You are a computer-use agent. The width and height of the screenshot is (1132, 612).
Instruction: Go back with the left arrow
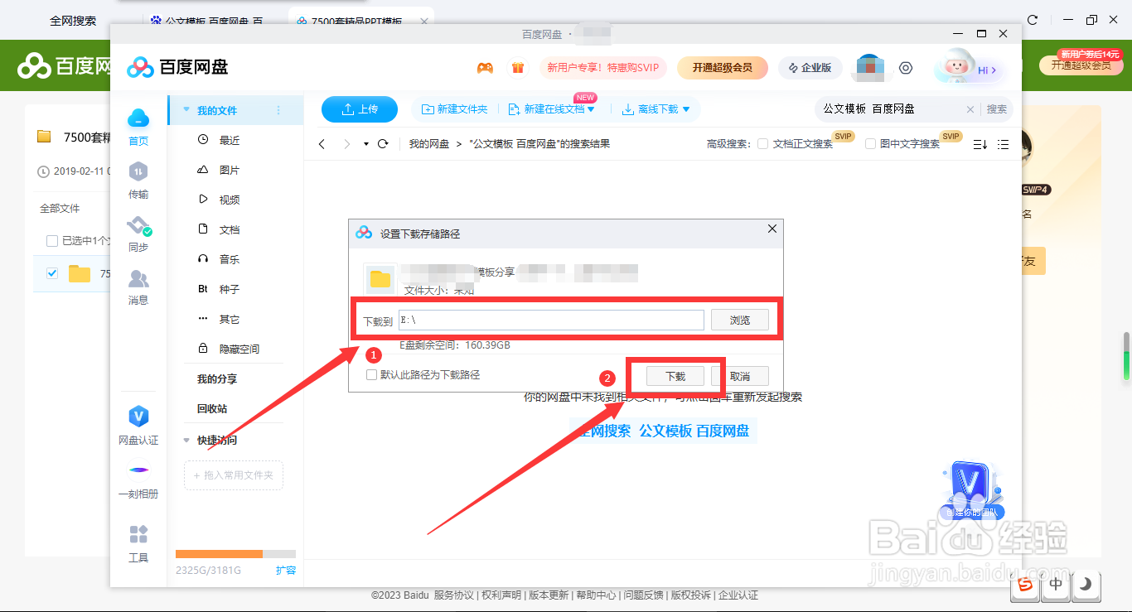(322, 144)
